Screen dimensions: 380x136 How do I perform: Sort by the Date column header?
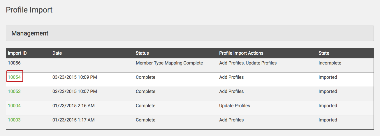(57, 53)
